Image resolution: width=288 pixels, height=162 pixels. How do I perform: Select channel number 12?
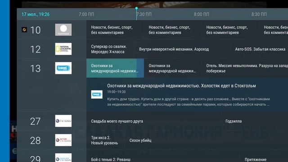(x=35, y=49)
